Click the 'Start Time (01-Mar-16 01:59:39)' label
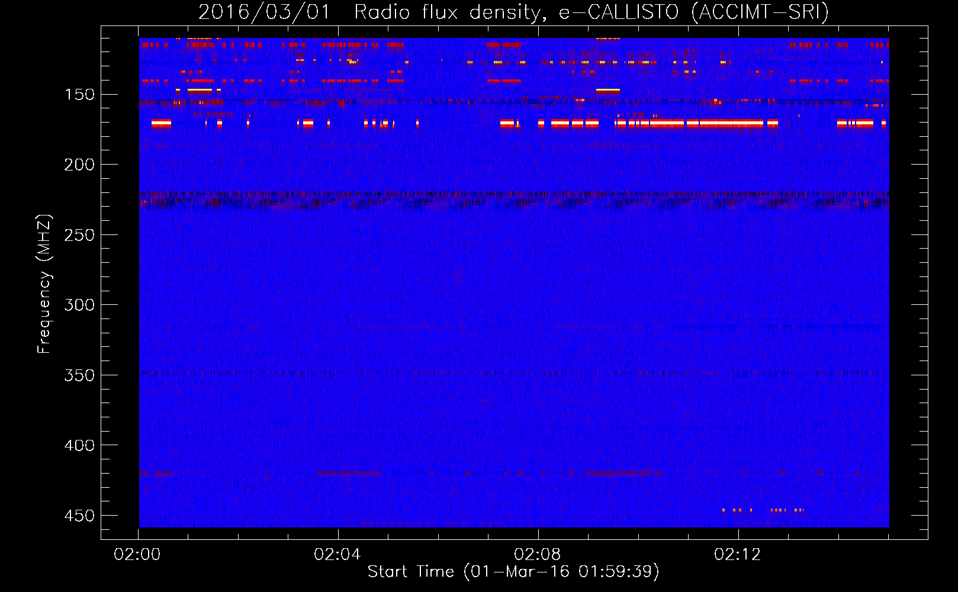The height and width of the screenshot is (592, 958). pyautogui.click(x=513, y=572)
